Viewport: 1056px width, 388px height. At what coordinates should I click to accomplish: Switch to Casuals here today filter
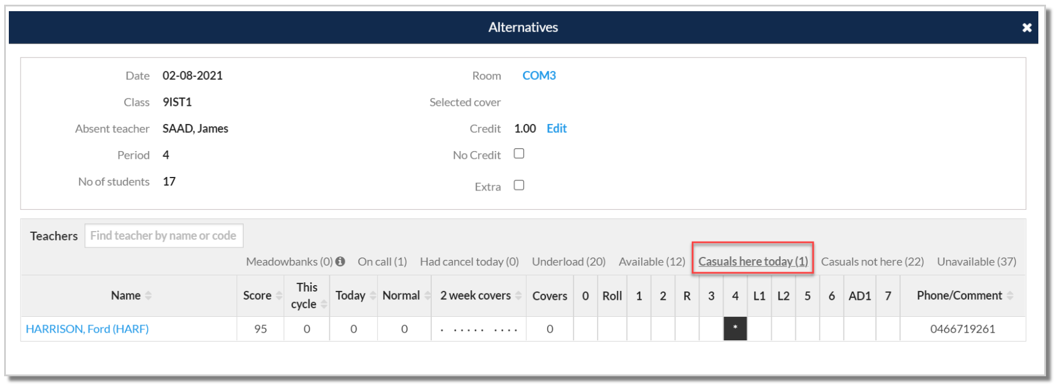753,262
